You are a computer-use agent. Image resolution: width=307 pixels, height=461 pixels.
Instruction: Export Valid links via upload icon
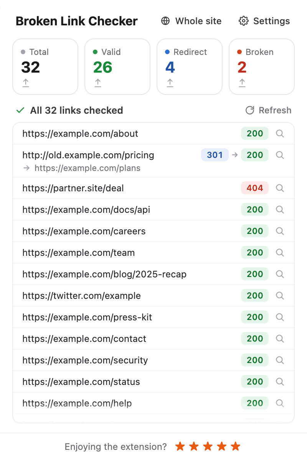98,83
